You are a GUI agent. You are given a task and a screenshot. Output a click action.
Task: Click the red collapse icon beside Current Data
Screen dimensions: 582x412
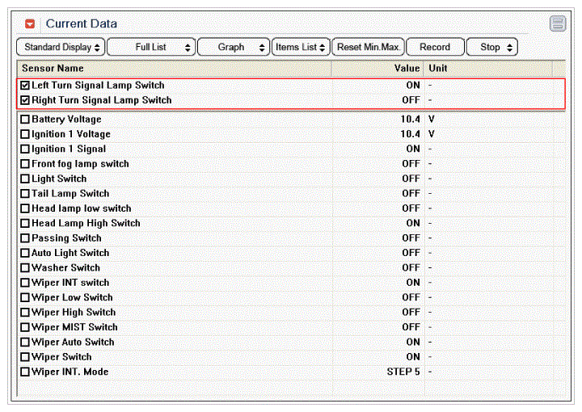31,24
